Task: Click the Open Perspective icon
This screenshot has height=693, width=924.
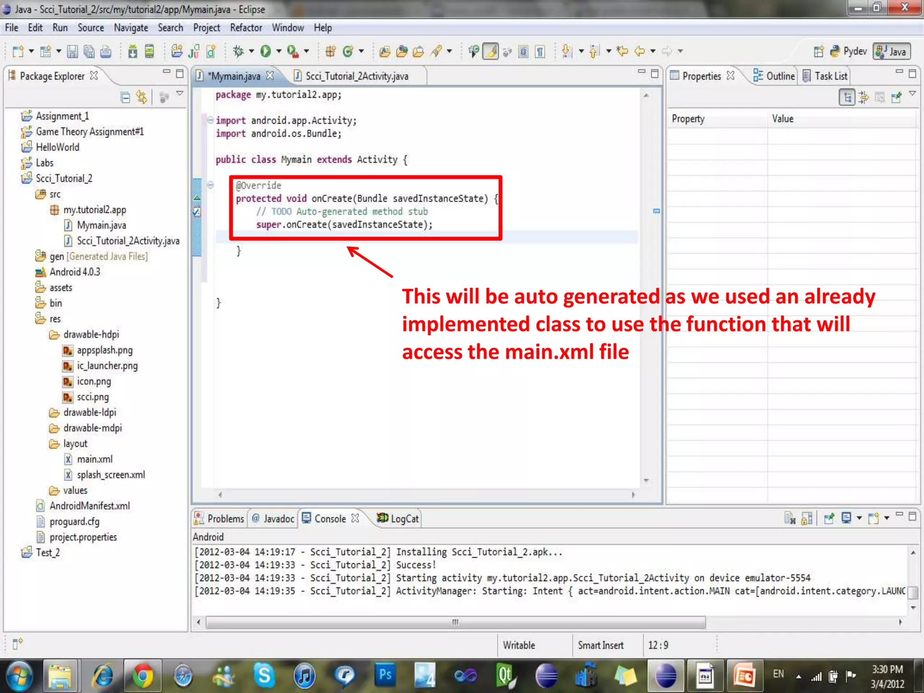Action: tap(818, 51)
